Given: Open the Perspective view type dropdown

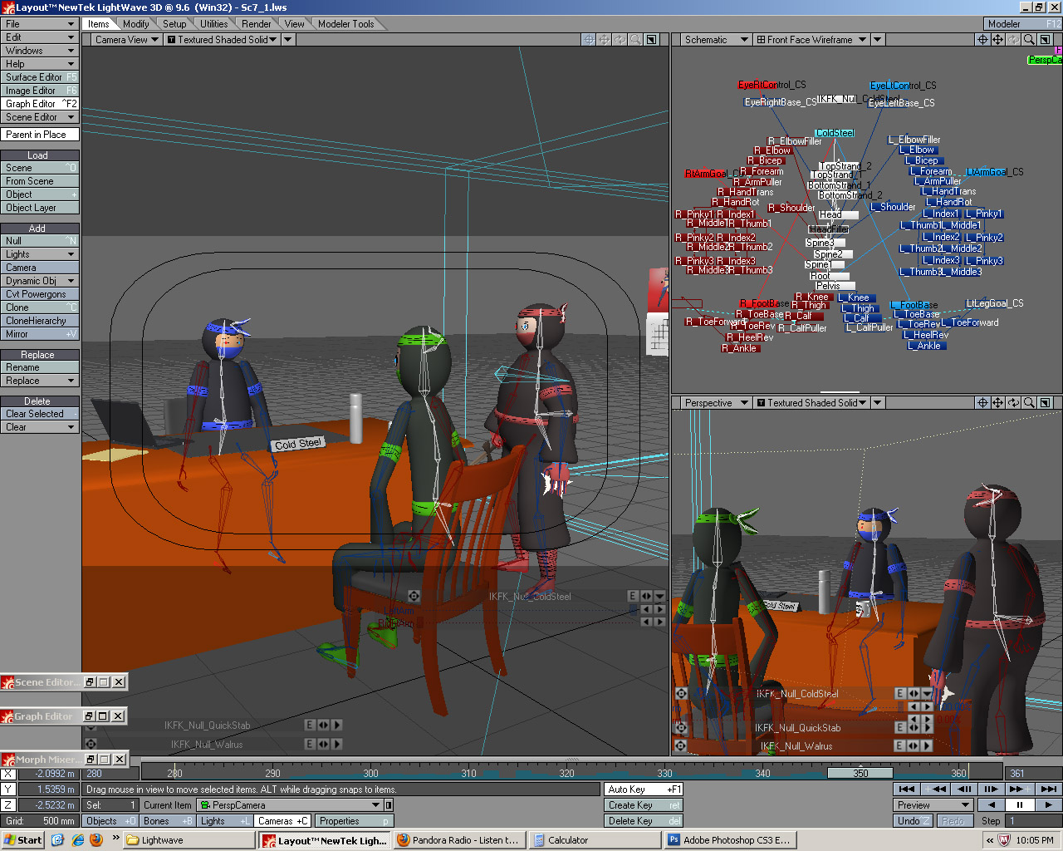Looking at the screenshot, I should click(x=716, y=402).
